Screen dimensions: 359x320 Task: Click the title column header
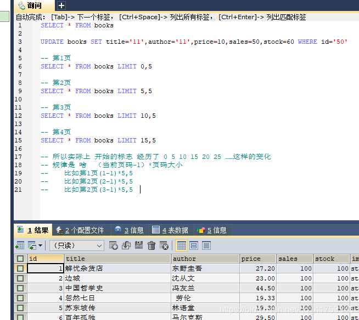point(117,259)
